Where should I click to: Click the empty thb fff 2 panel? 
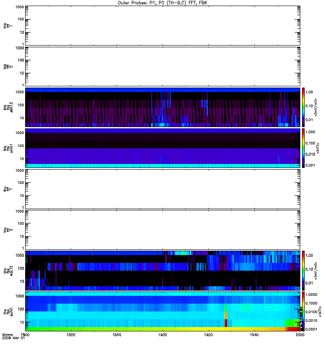[x=162, y=66]
